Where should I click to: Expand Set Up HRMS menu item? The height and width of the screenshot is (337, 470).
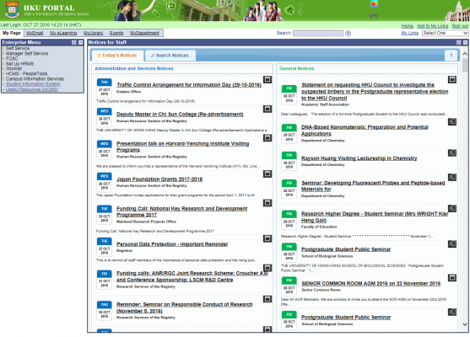coord(19,64)
